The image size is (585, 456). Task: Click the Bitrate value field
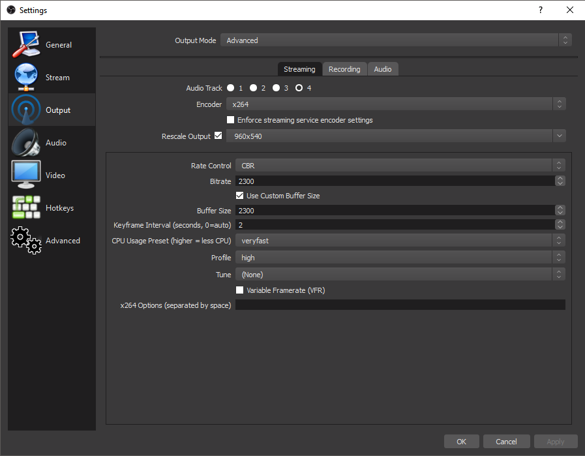[395, 181]
